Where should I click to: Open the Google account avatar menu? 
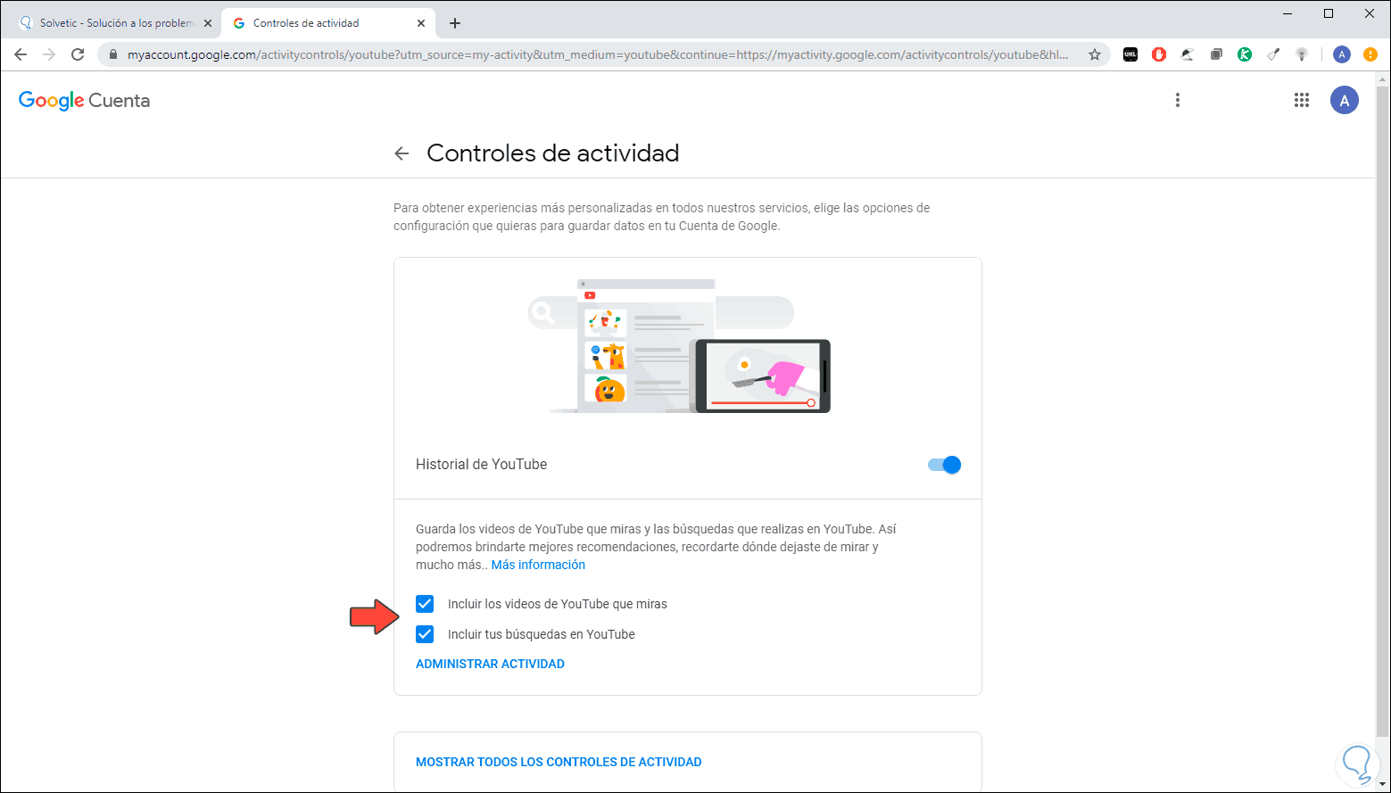point(1345,100)
